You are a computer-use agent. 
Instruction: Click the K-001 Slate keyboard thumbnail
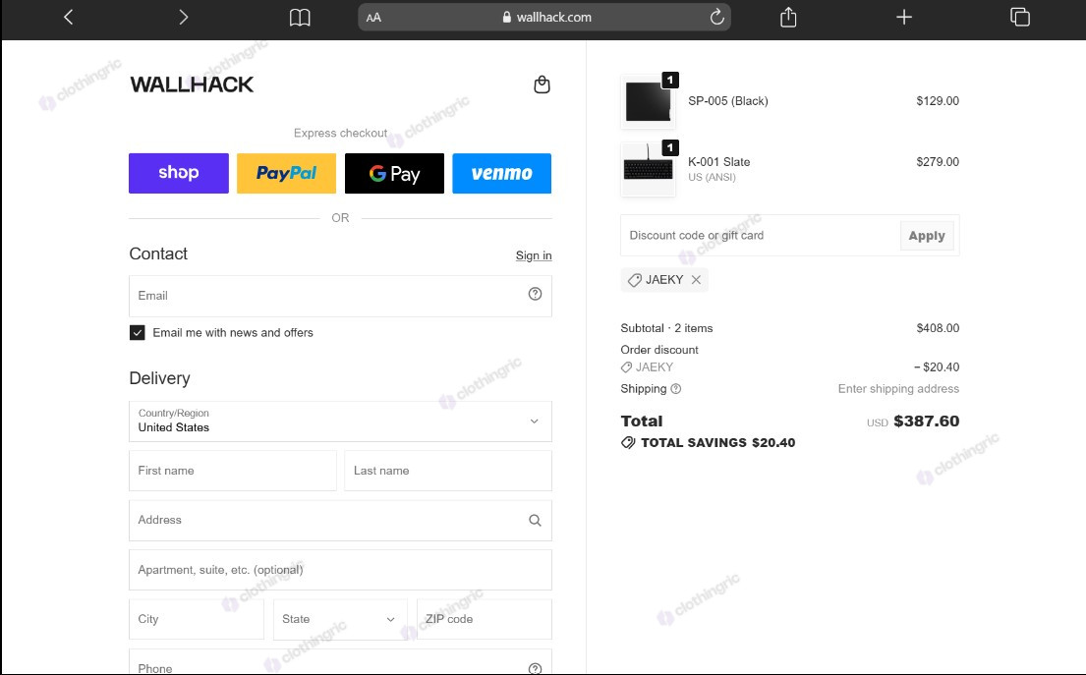tap(648, 170)
